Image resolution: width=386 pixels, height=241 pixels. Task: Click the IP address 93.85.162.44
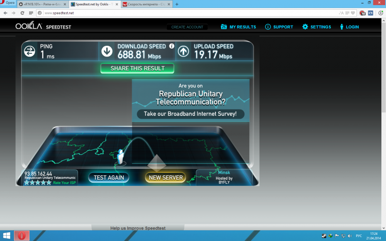point(38,174)
